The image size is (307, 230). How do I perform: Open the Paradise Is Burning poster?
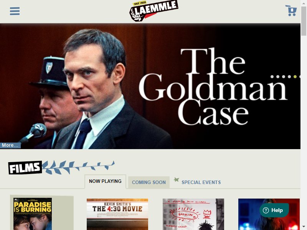point(33,214)
